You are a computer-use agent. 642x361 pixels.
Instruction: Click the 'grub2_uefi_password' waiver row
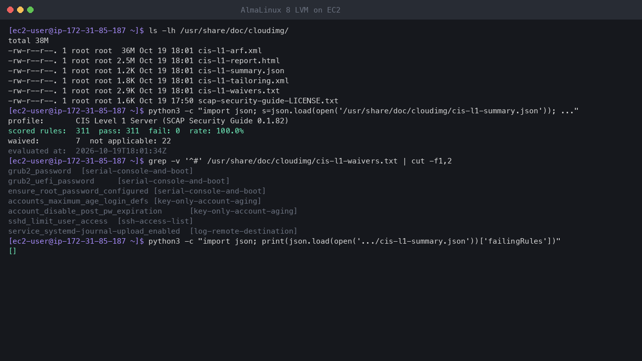(x=119, y=181)
